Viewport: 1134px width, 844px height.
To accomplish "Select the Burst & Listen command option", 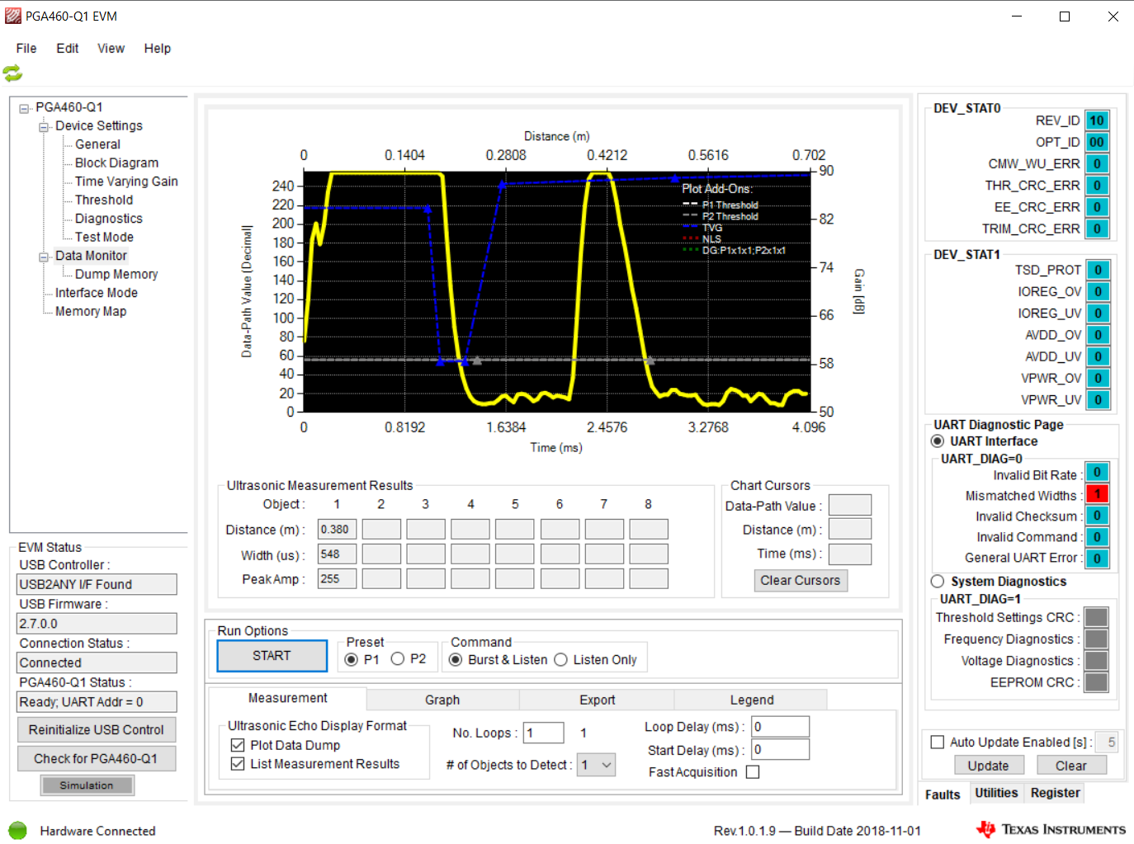I will [456, 660].
